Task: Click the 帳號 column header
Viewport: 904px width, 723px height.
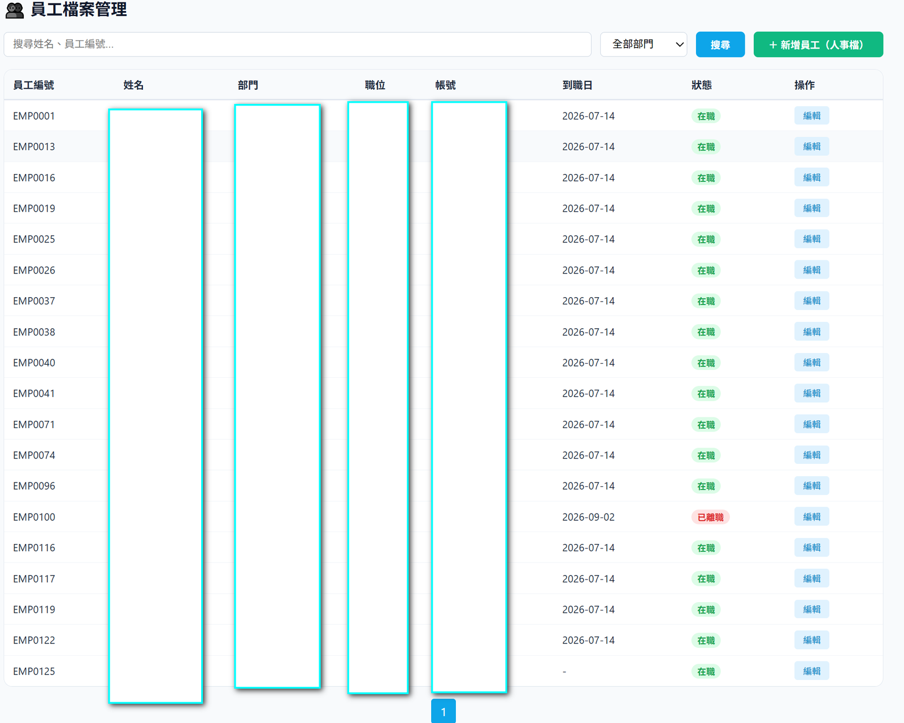Action: click(x=446, y=85)
